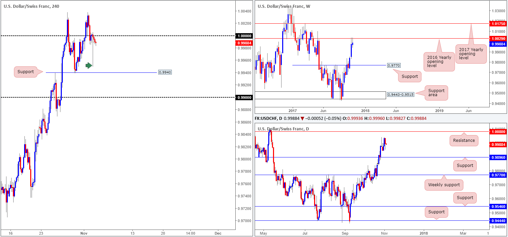Click the 'Nov' date on the 240 chart time axis

[x=84, y=233]
